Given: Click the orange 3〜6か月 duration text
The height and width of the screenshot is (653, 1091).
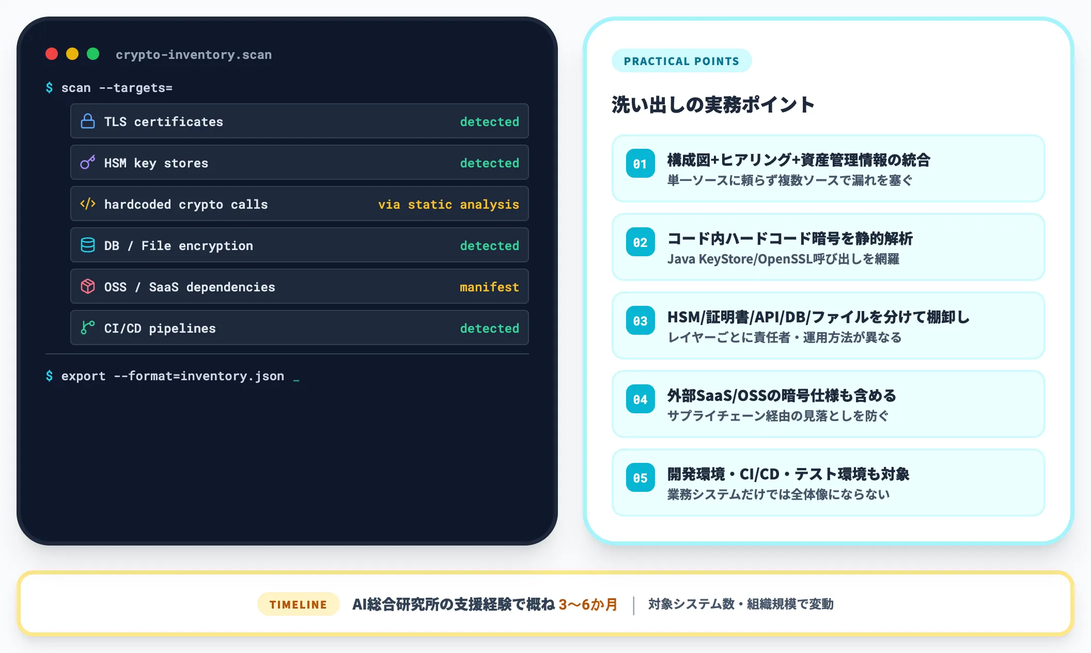Looking at the screenshot, I should 588,604.
